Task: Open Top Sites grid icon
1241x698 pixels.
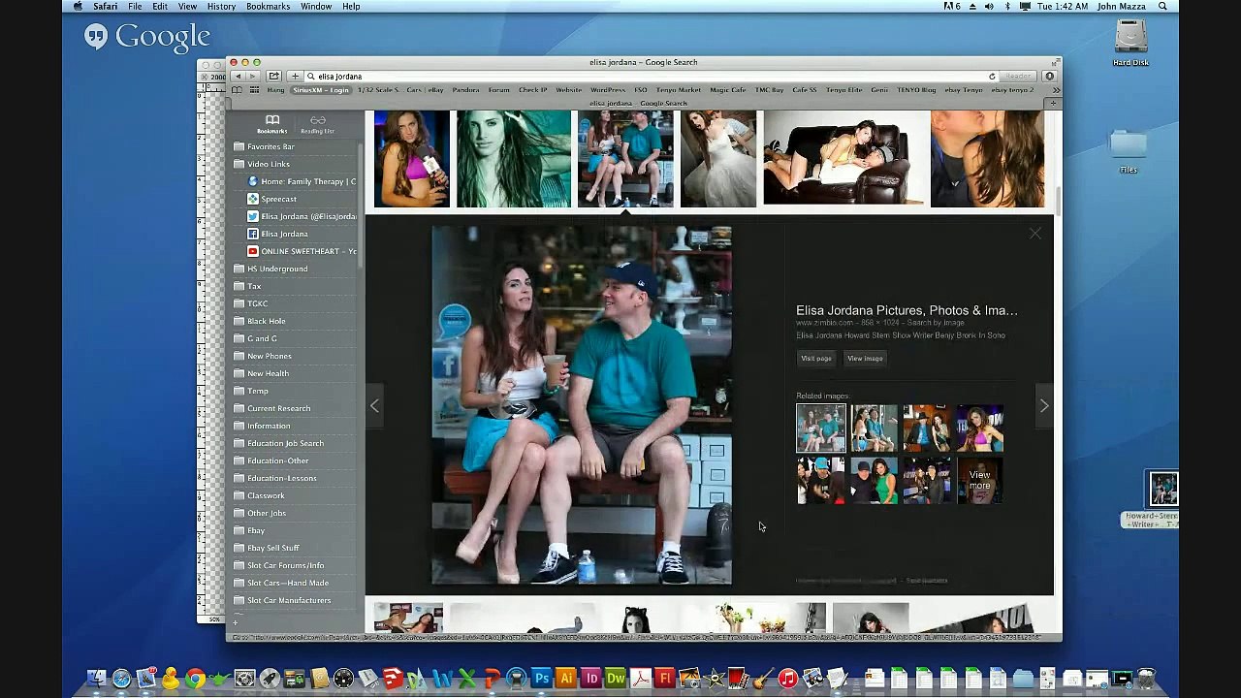Action: [x=254, y=89]
